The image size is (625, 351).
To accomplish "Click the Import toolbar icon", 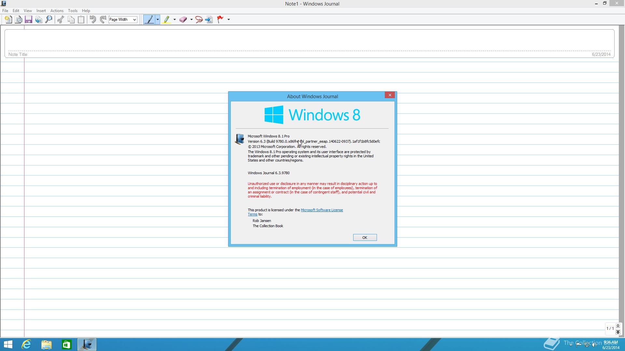I will [39, 19].
